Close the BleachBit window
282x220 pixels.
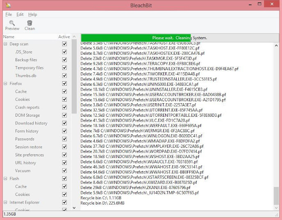point(272,4)
